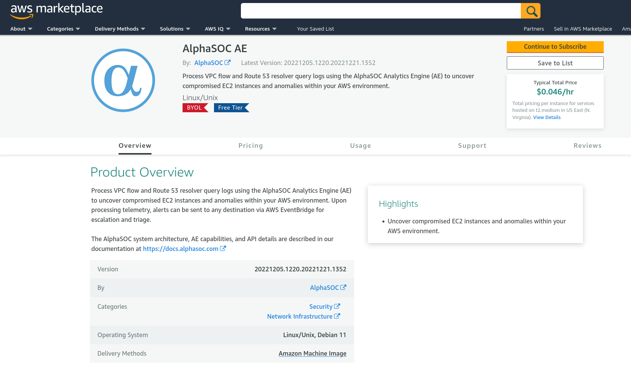The image size is (631, 370).
Task: Click the Highlights heading
Action: point(398,204)
